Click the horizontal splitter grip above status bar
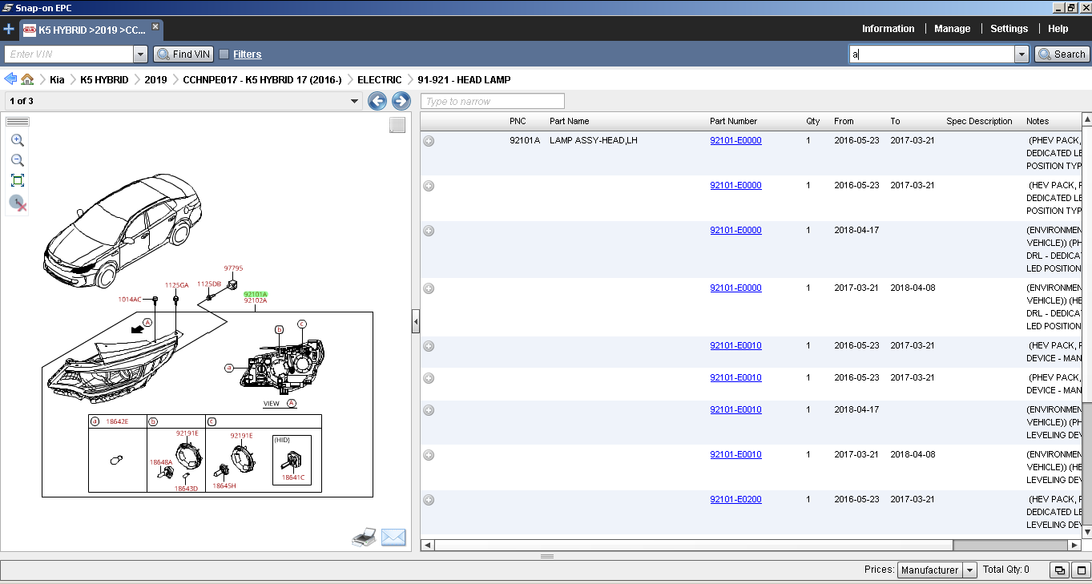Screen dimensions: 1092x584 [547, 556]
